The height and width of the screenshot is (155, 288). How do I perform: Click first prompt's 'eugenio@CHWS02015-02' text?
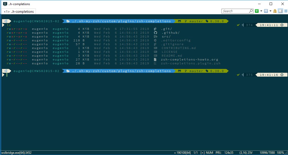(x=36, y=21)
